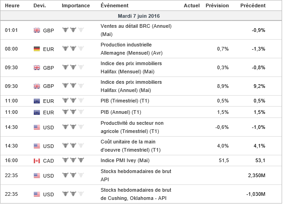
Task: Click the UK flag beside Ventes au détail BRC
Action: click(x=37, y=30)
